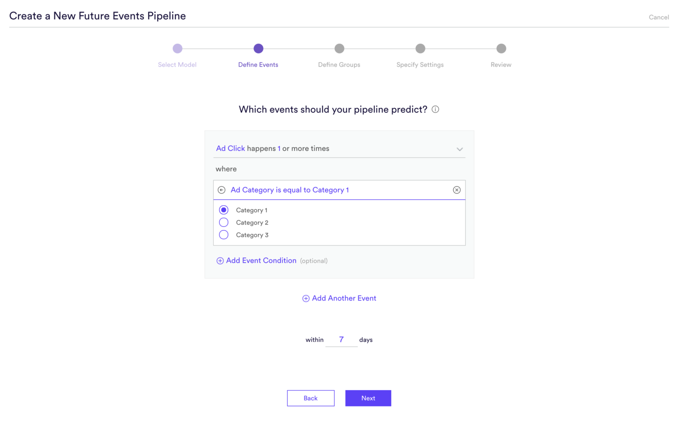Click the Define Events step label
The height and width of the screenshot is (444, 680).
(258, 65)
